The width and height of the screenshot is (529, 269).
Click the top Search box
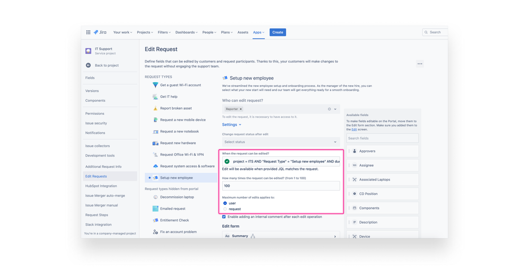point(435,32)
